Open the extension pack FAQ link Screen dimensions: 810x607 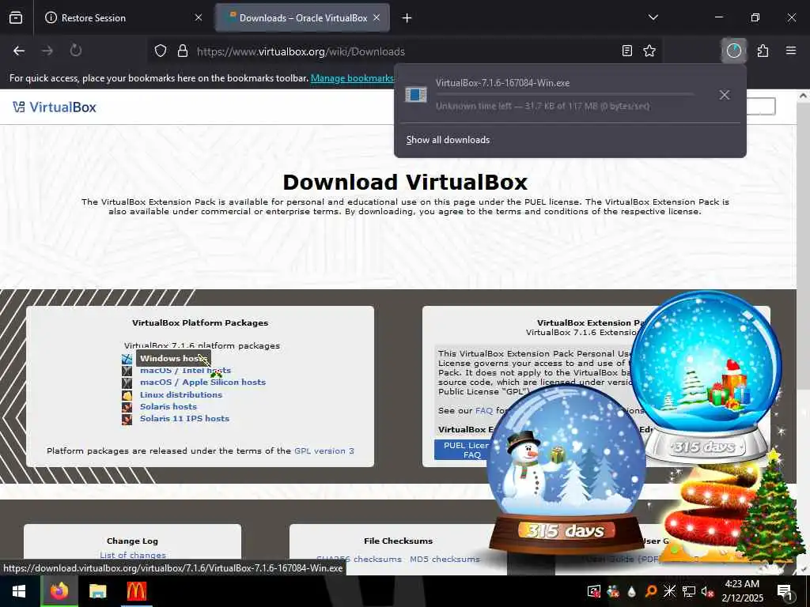point(483,411)
